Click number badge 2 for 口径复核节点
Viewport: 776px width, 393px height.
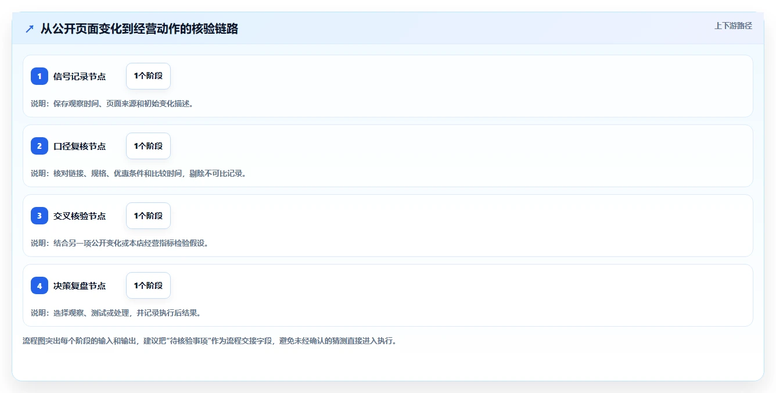(39, 146)
